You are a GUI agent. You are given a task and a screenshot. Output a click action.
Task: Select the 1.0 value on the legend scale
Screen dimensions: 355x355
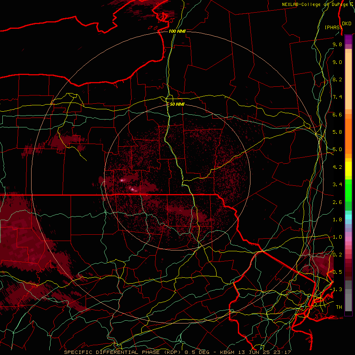pos(337,237)
